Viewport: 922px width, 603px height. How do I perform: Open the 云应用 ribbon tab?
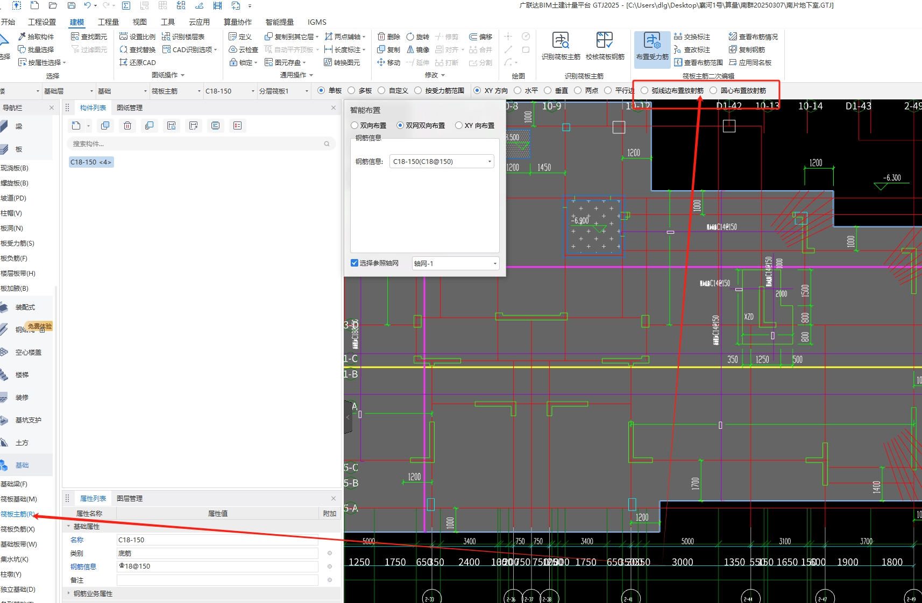pyautogui.click(x=200, y=22)
